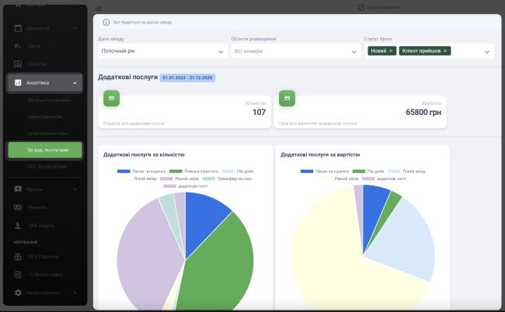Click the green icon on the Кількість card
This screenshot has width=505, height=312.
click(111, 99)
